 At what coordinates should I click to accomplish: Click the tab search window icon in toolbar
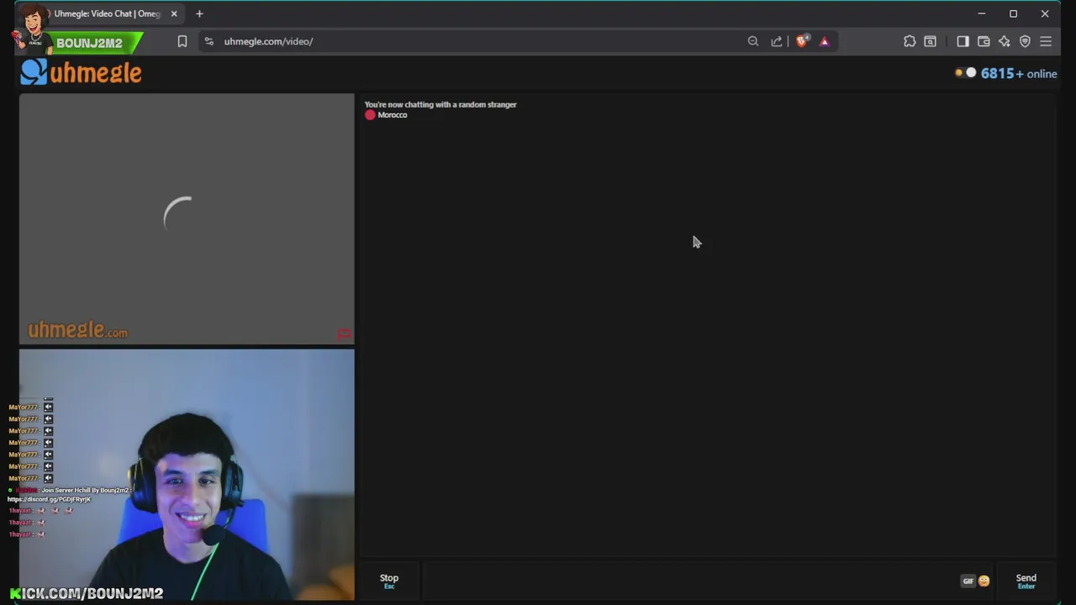tap(930, 41)
